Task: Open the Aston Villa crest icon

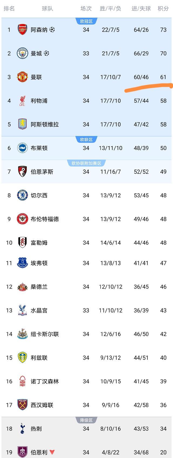Action: pyautogui.click(x=22, y=124)
